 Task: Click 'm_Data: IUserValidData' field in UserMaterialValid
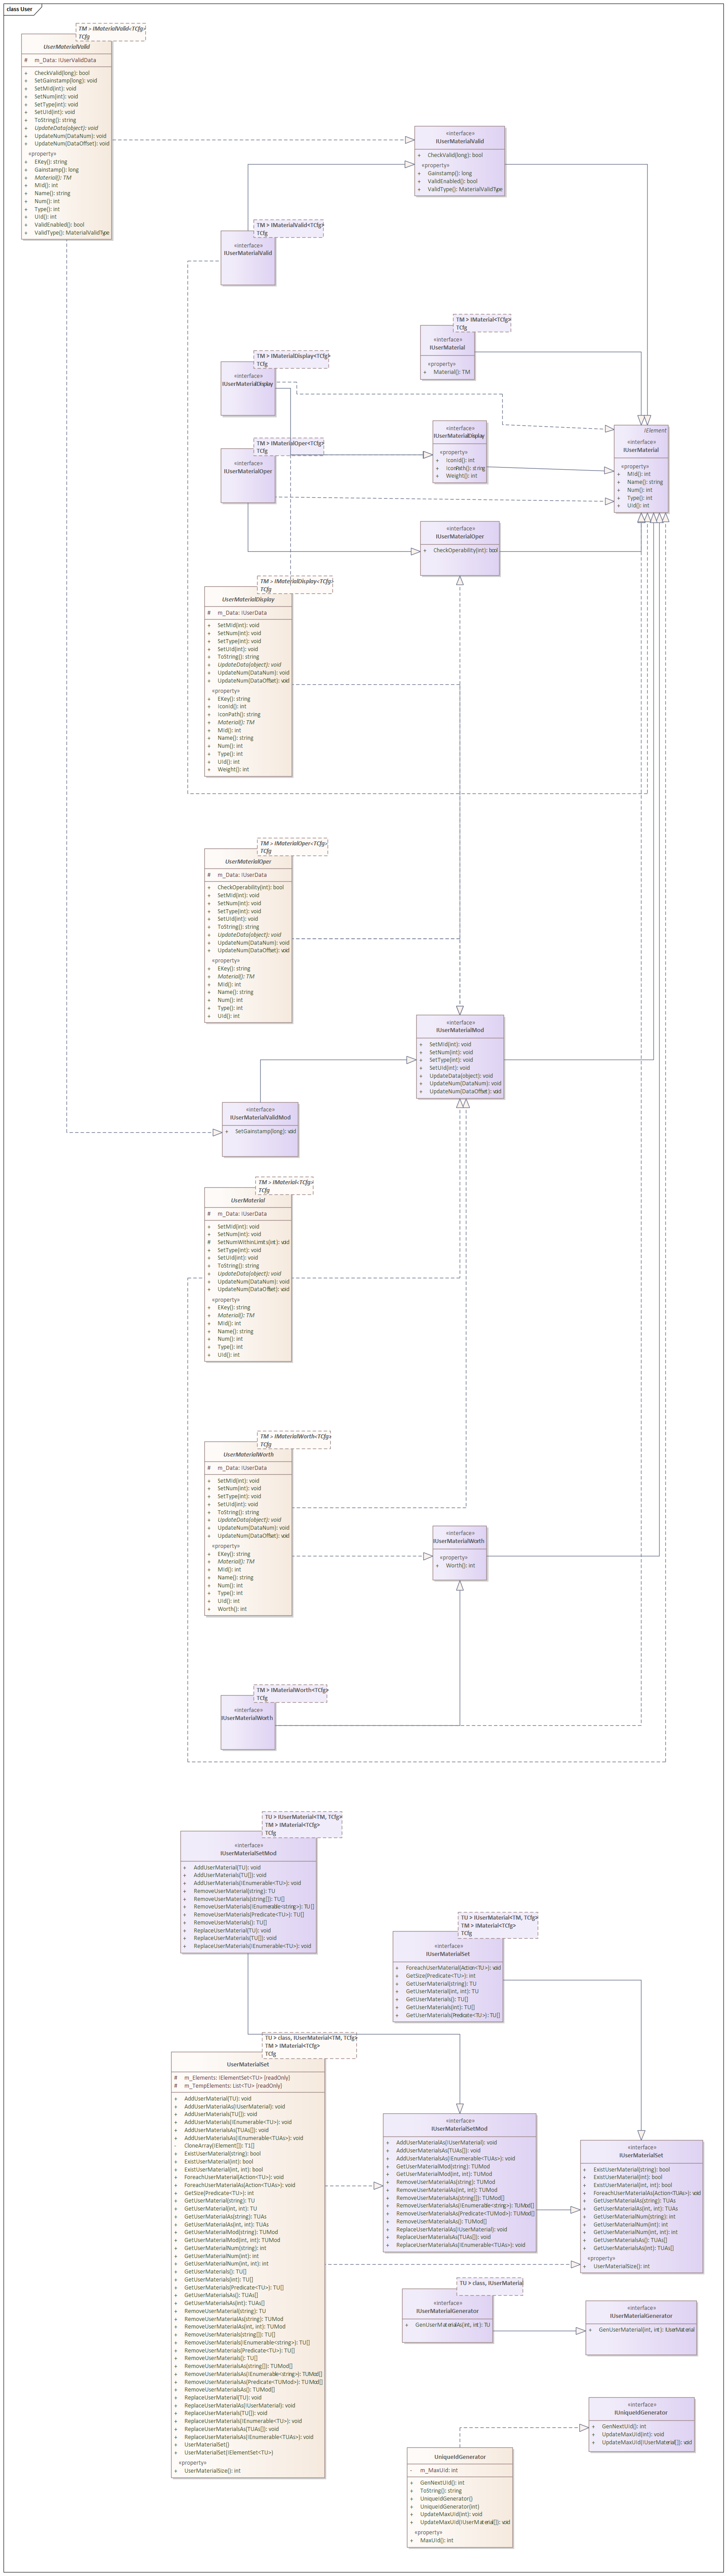[x=65, y=60]
